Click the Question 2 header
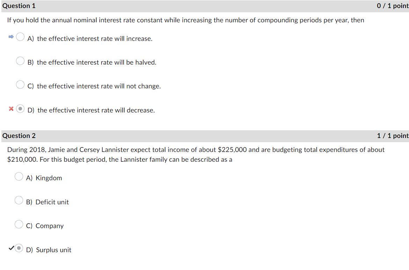409x270 pixels. tap(19, 136)
